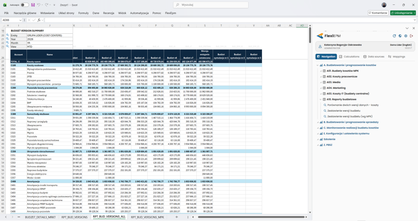Open Customize Quick Access Toolbar menu
The width and height of the screenshot is (418, 221).
point(54,5)
